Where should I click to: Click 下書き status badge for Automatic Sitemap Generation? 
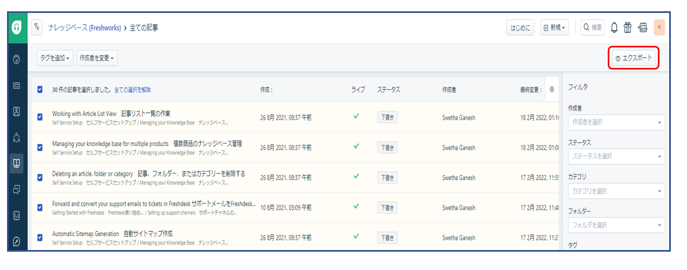pyautogui.click(x=387, y=237)
